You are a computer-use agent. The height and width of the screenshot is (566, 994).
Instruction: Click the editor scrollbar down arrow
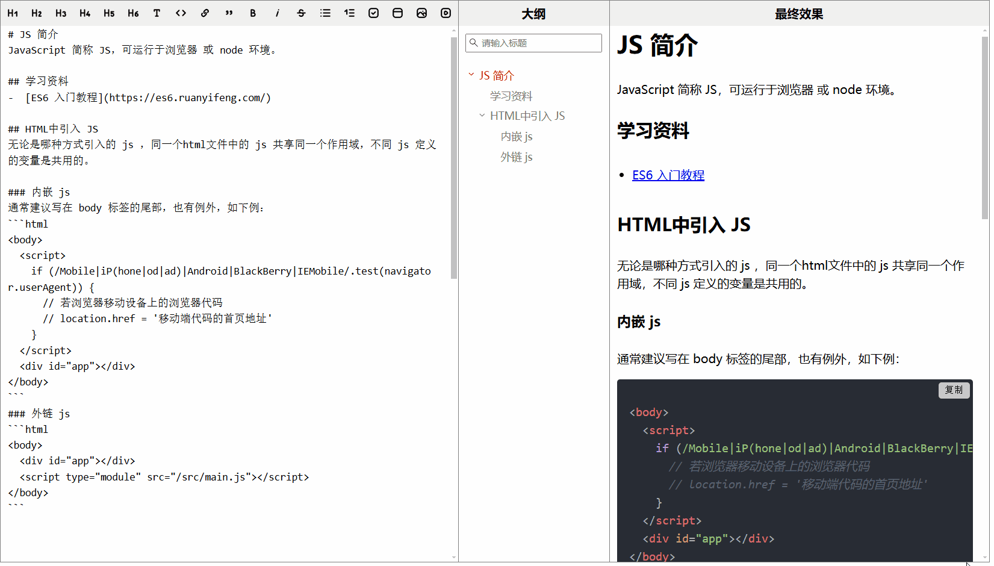pyautogui.click(x=454, y=558)
